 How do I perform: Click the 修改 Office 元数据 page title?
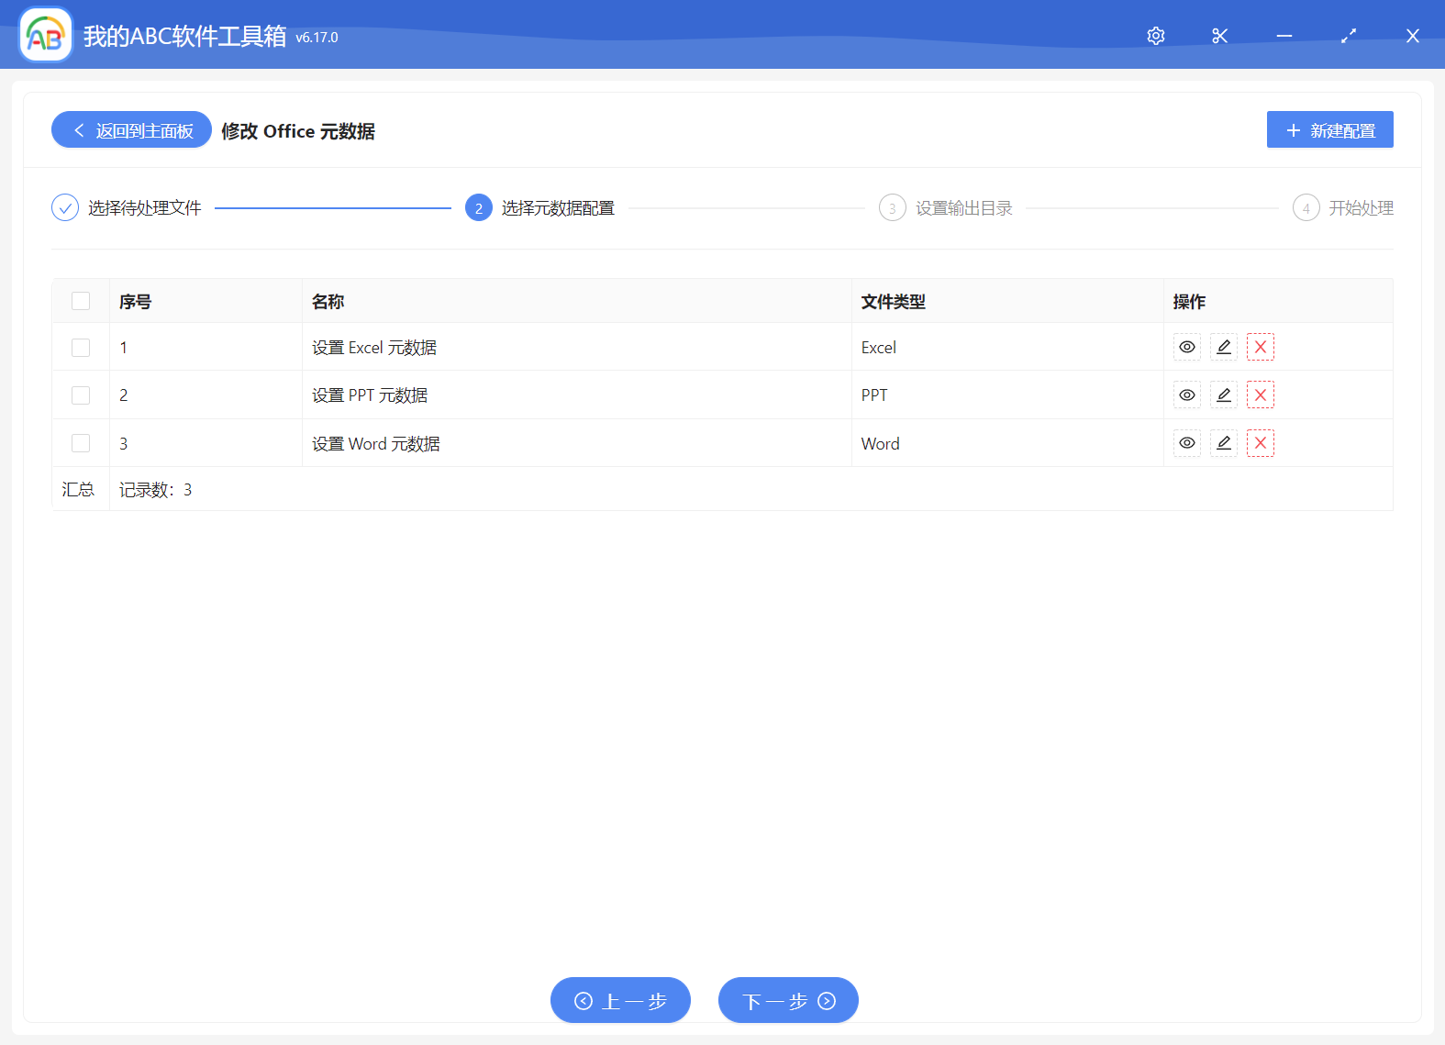tap(298, 131)
